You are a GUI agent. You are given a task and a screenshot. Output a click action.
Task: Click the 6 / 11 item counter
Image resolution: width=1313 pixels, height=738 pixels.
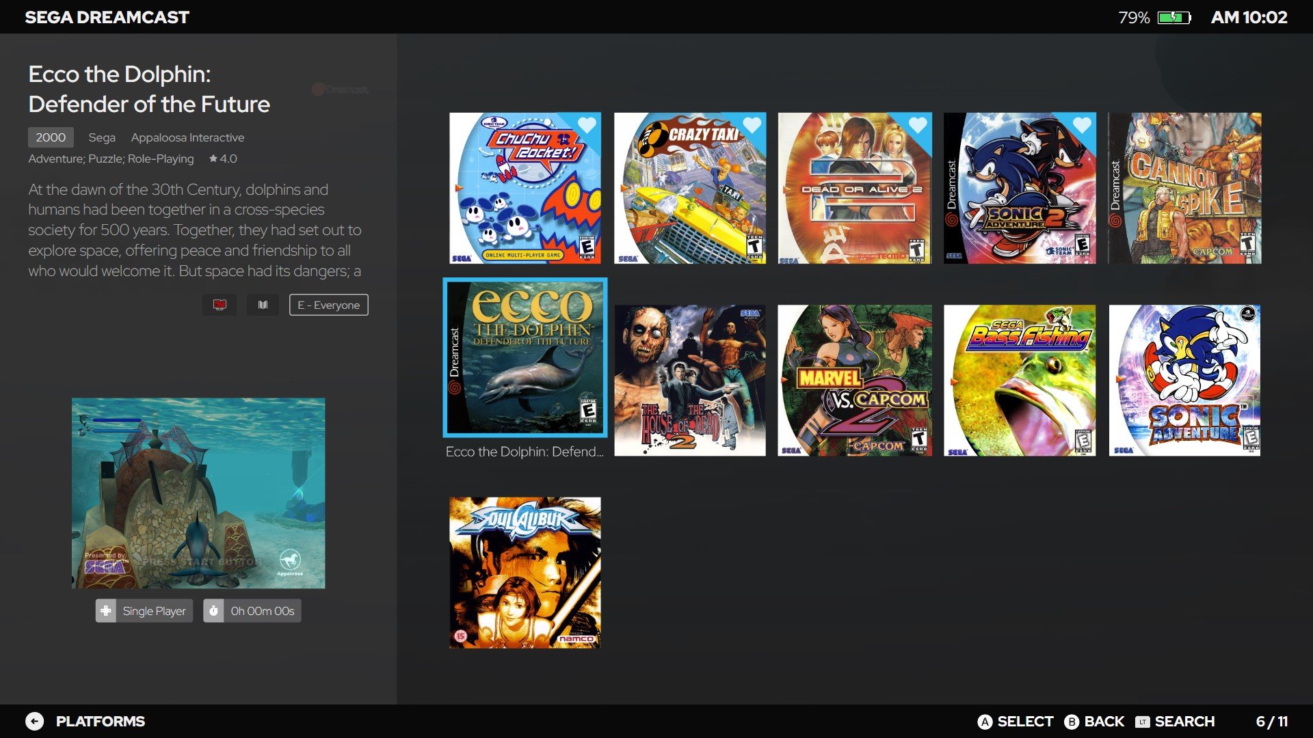(x=1272, y=722)
